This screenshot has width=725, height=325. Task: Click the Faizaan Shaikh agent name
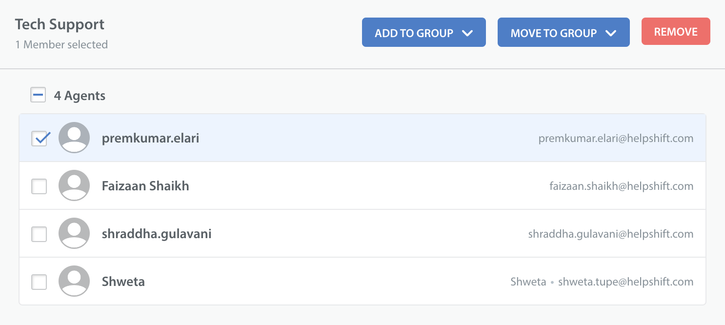coord(145,186)
